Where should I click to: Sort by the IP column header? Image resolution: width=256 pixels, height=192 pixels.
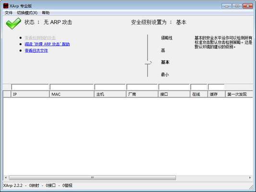30,94
